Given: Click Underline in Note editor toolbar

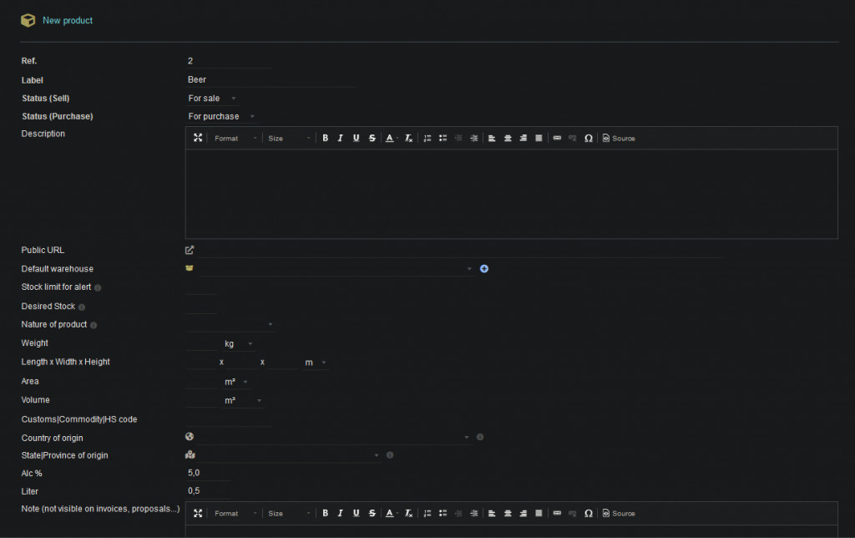Looking at the screenshot, I should [356, 513].
